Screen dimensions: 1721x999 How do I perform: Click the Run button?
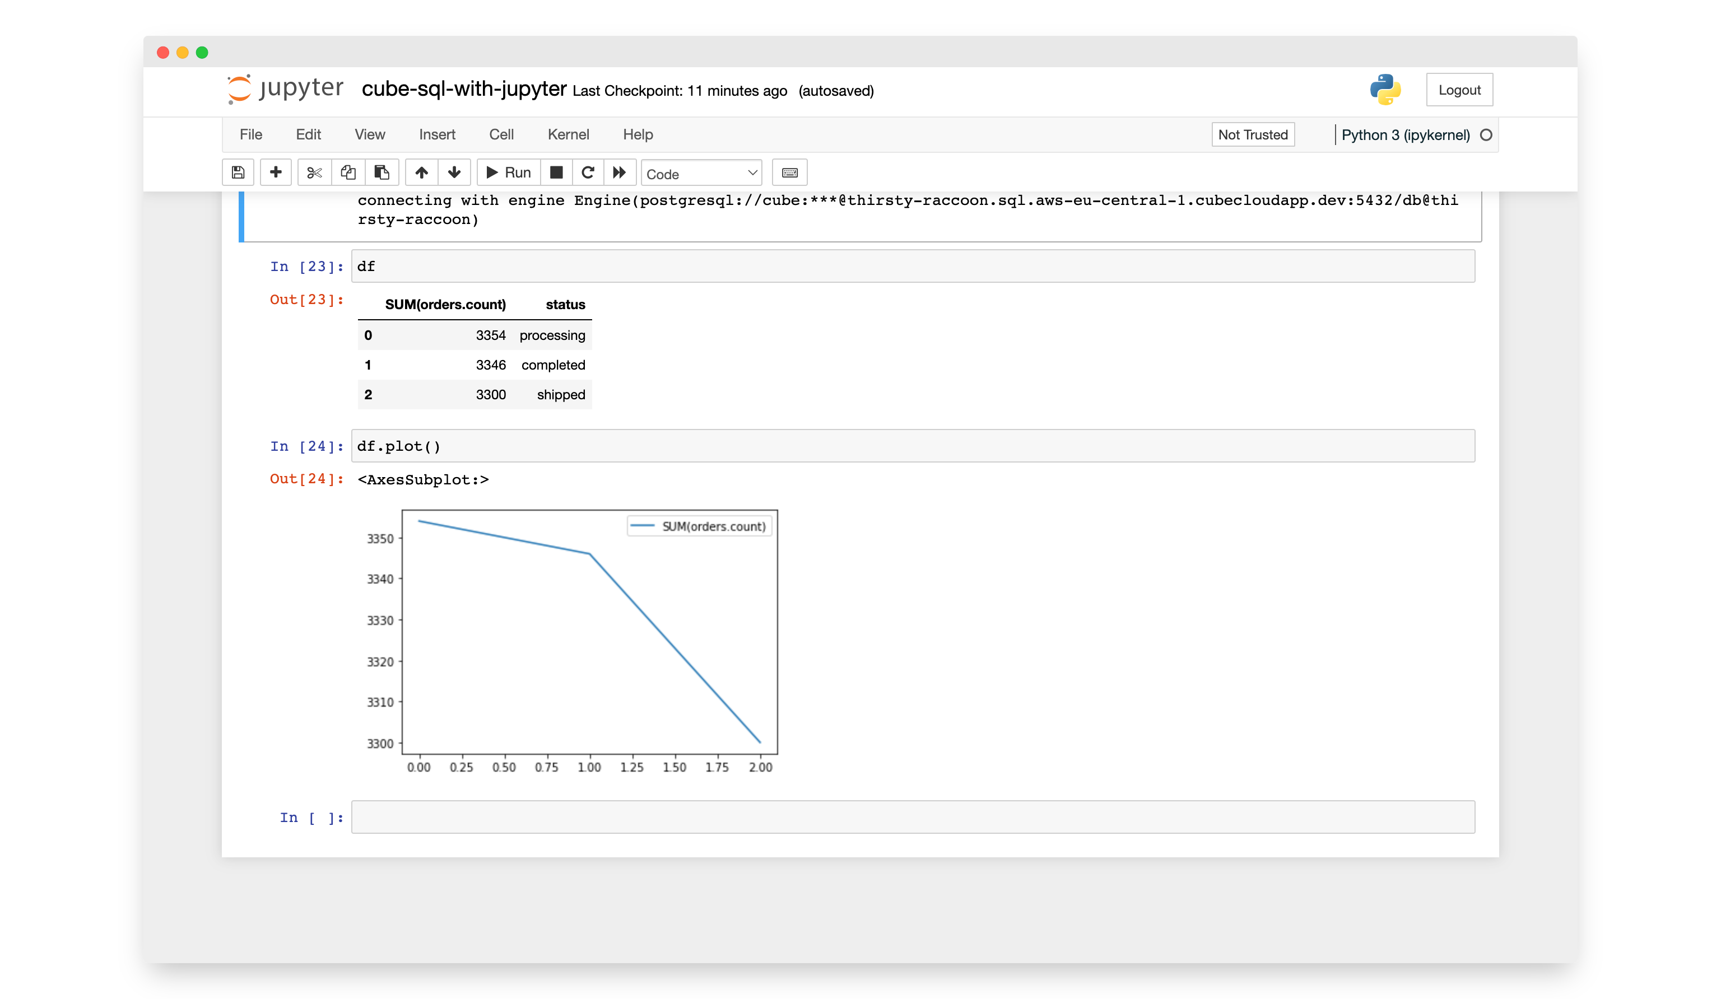click(x=509, y=173)
